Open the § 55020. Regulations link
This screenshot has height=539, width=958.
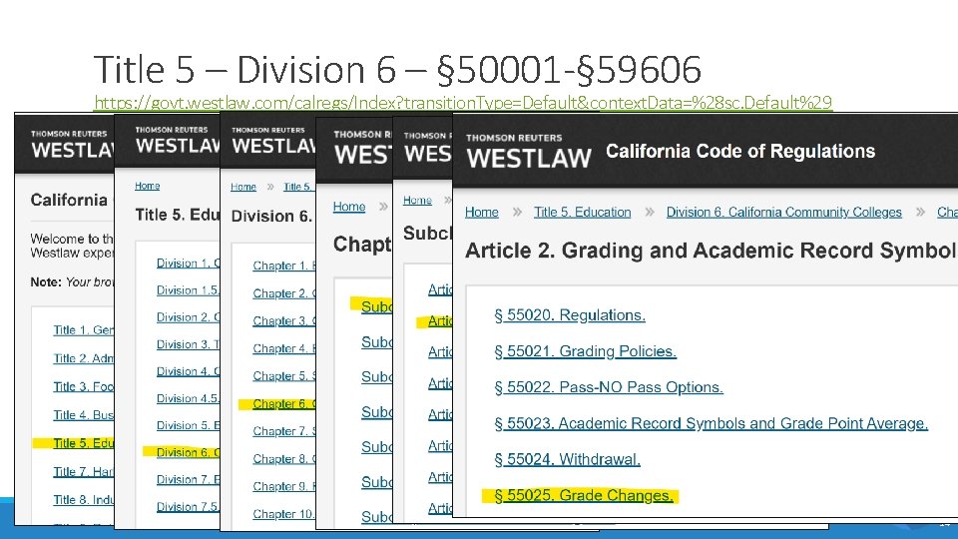click(x=570, y=315)
